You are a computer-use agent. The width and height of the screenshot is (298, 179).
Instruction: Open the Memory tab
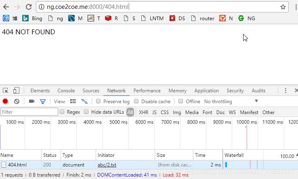point(178,91)
